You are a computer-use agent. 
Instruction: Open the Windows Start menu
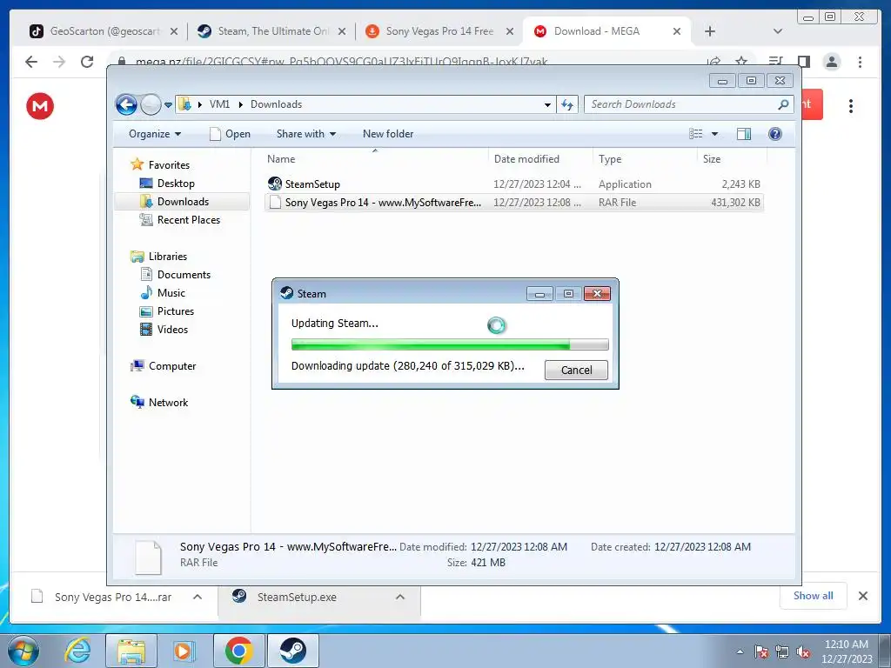pos(23,651)
